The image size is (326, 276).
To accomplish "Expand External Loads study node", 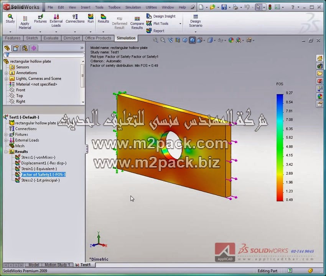I will coord(6,140).
